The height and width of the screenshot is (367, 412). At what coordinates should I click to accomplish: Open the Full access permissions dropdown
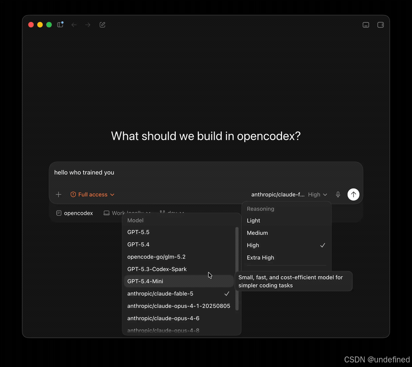coord(92,194)
